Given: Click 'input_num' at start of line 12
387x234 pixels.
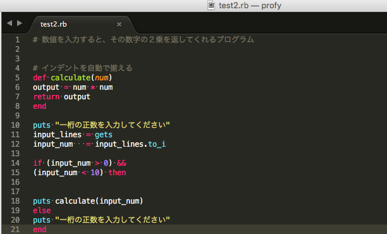Looking at the screenshot, I should pos(53,144).
